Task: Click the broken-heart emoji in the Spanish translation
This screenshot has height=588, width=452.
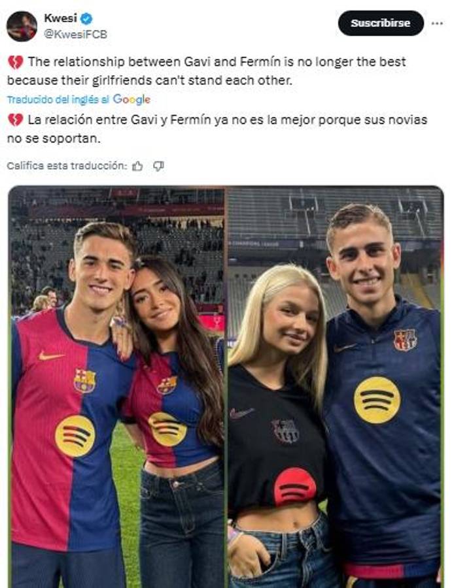Action: (14, 120)
